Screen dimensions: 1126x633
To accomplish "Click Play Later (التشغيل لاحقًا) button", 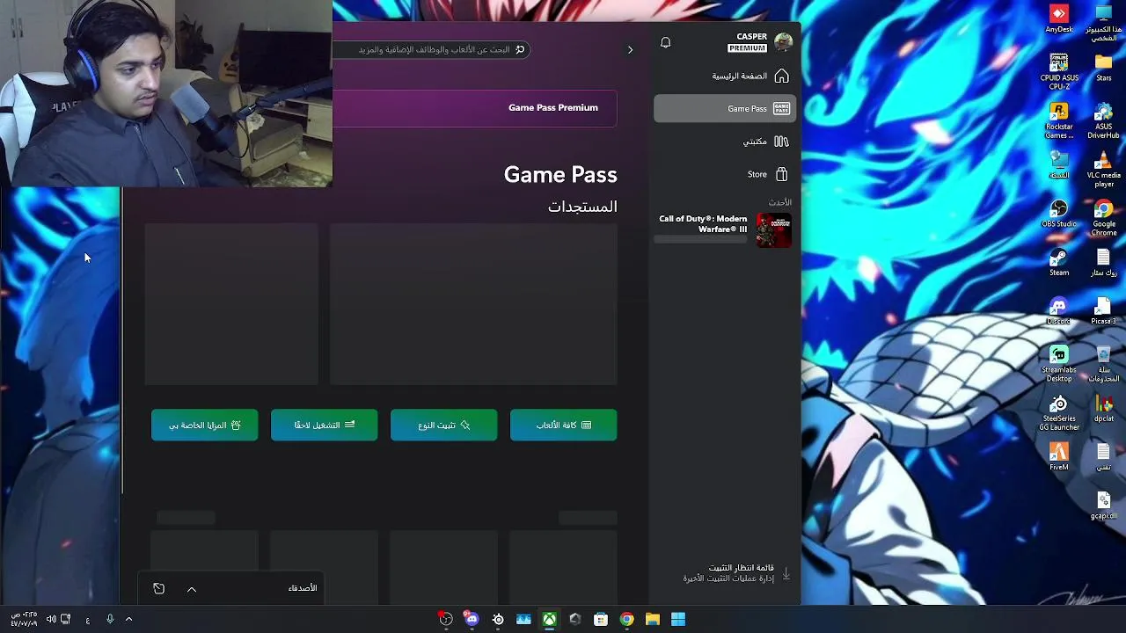I will [324, 426].
